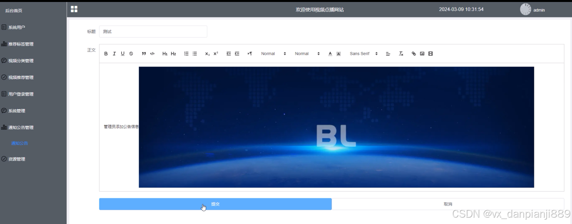Expand the 推荐标签管理 sidebar menu
The width and height of the screenshot is (572, 224).
tap(33, 44)
